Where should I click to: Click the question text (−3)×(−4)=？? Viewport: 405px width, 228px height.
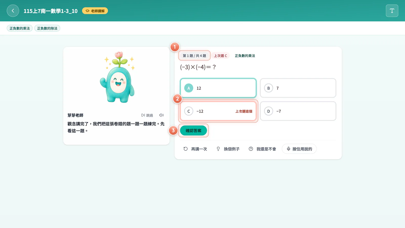click(x=198, y=67)
